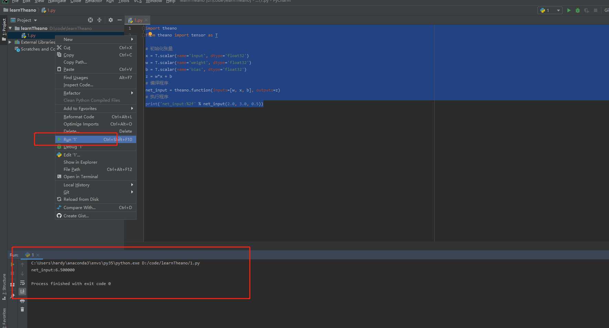Viewport: 609px width, 328px height.
Task: Click the green debug bug toolbar icon
Action: 578,10
